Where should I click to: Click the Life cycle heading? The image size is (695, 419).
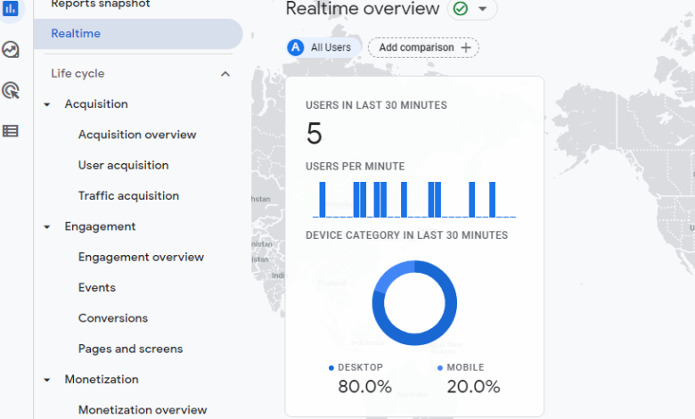point(78,73)
